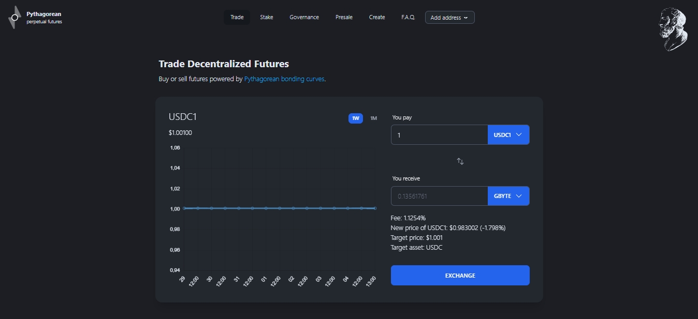
Task: Click the $1.00100 price text
Action: coord(180,133)
